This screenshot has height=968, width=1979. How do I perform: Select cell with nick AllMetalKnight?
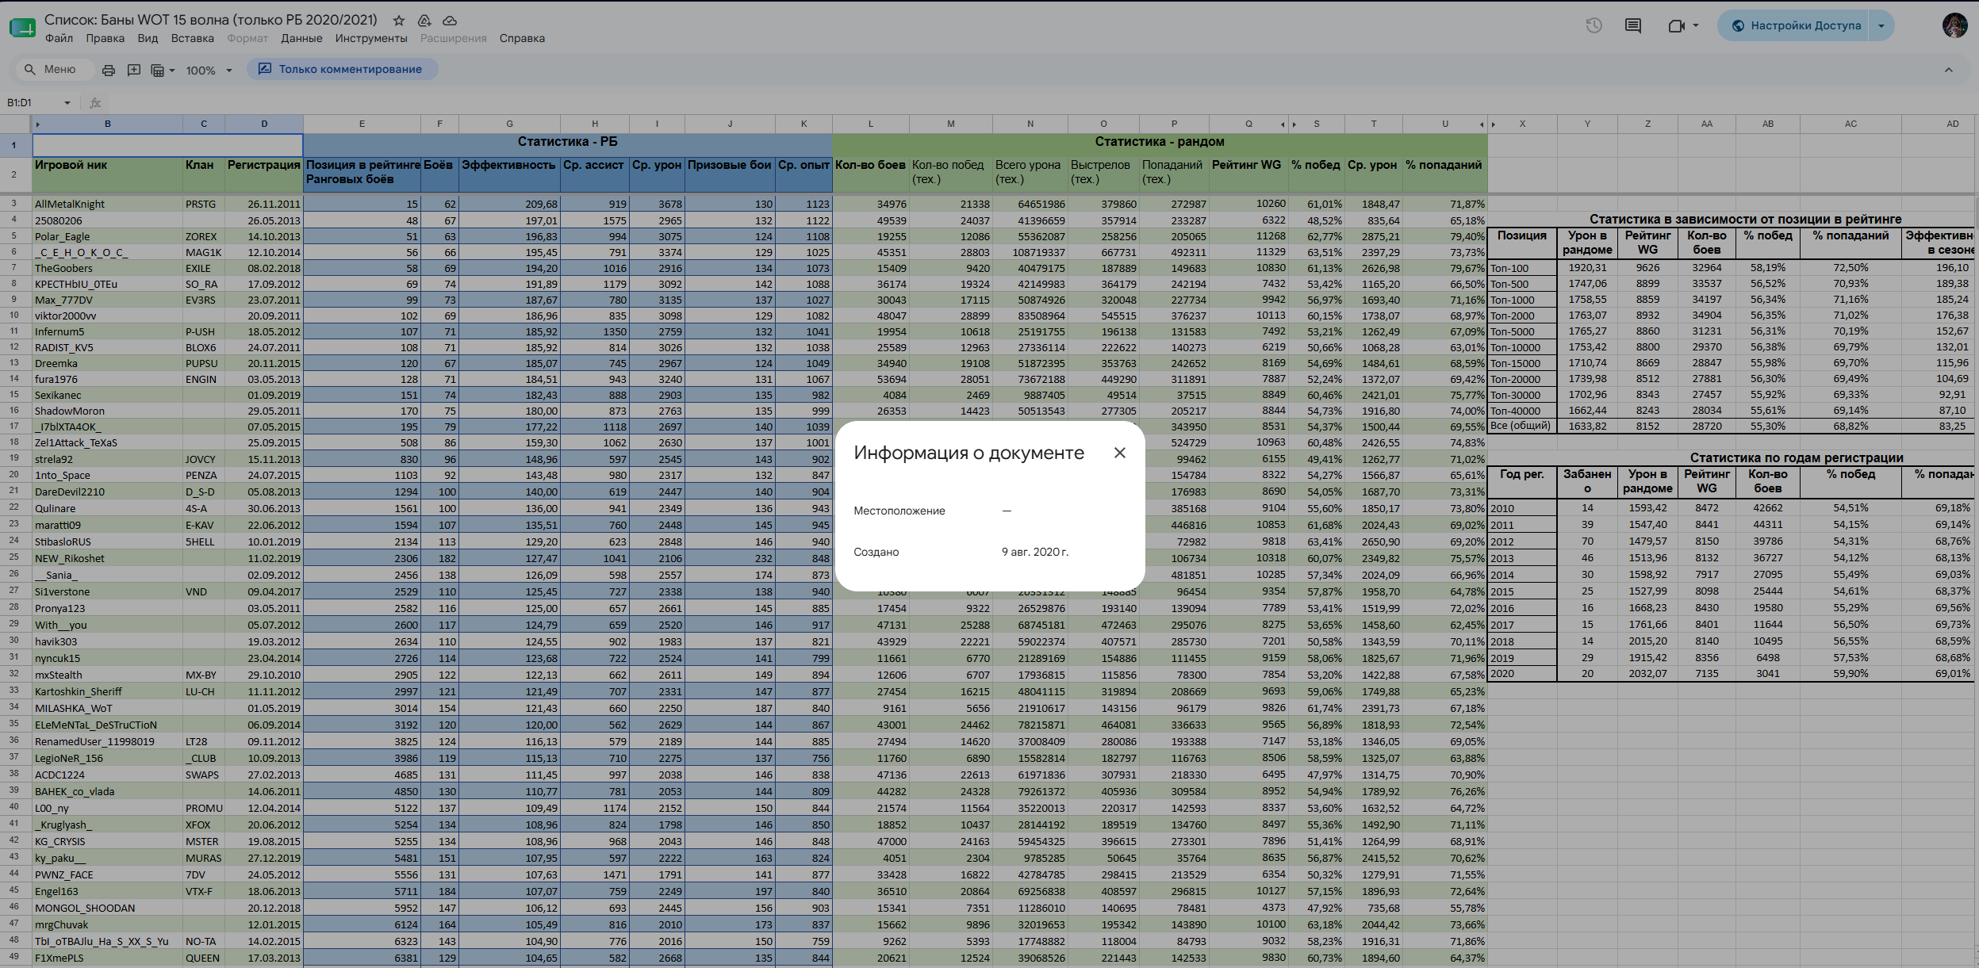[x=107, y=204]
